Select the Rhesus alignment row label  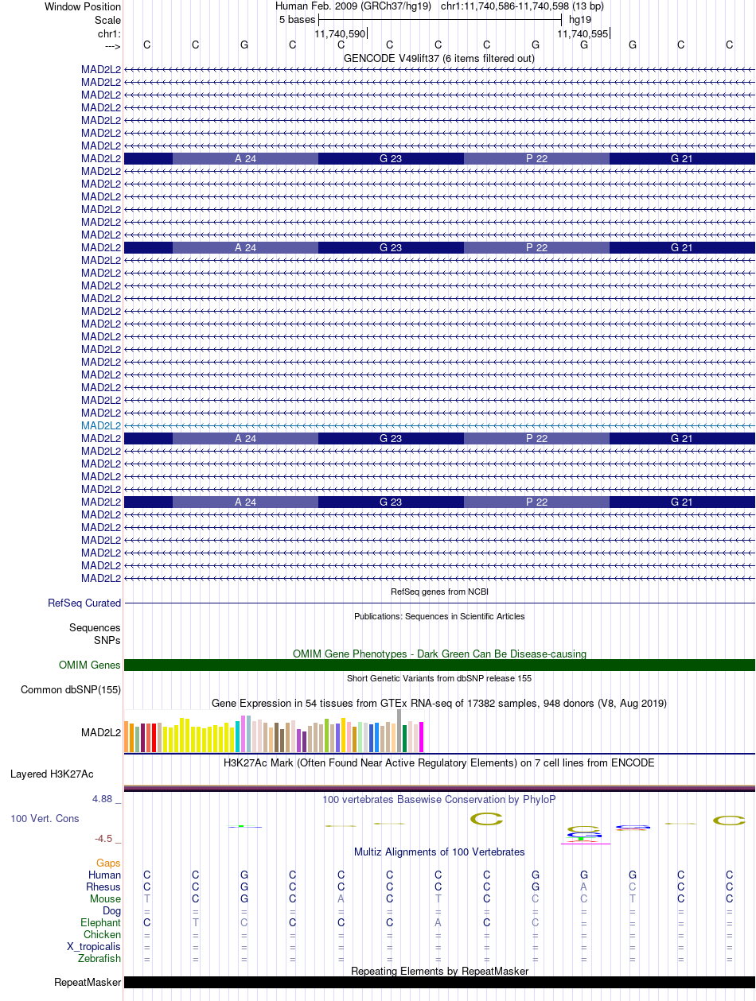(103, 887)
